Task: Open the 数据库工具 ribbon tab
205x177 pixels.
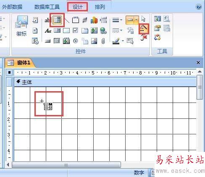Action: pos(47,7)
